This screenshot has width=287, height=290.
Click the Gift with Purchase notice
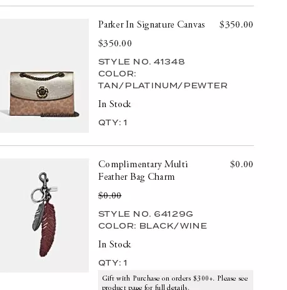(176, 280)
